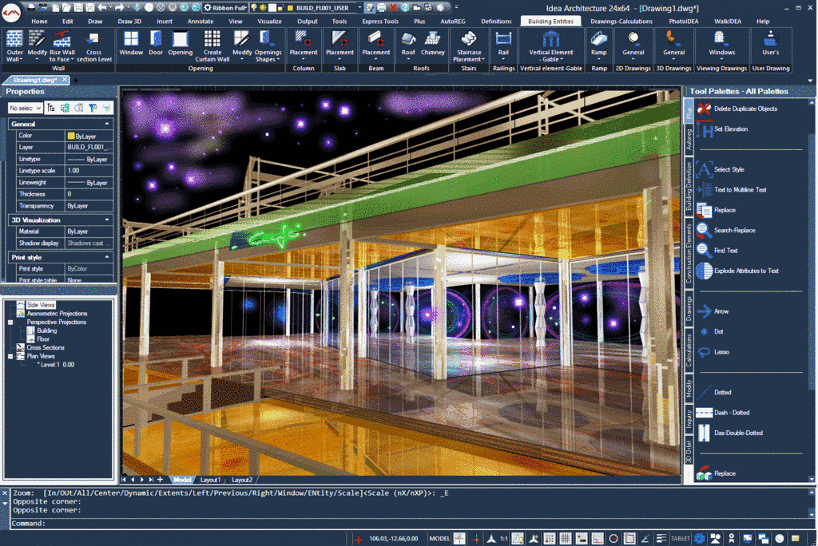Open the BUILD_FL001_USER layer dropdown
The height and width of the screenshot is (546, 818).
324,8
